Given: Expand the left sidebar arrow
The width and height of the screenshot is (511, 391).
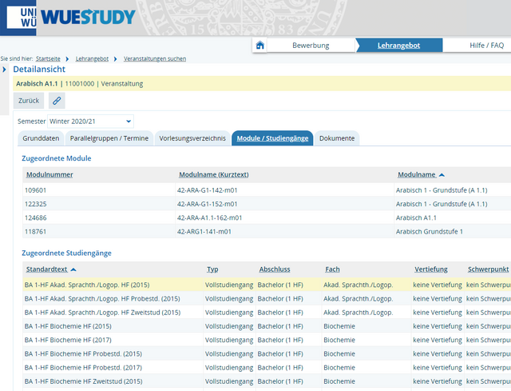Looking at the screenshot, I should 6,70.
